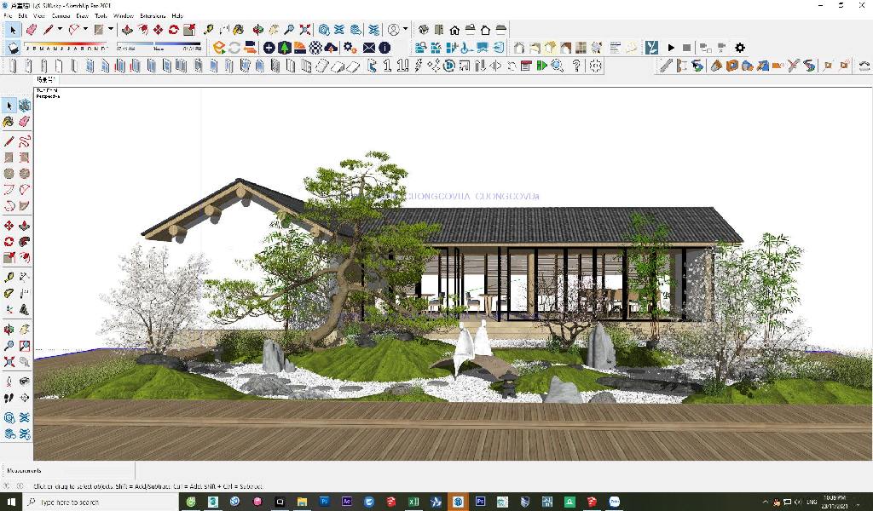Expand the Arc tool dropdown arrow
This screenshot has width=873, height=511.
[x=85, y=29]
